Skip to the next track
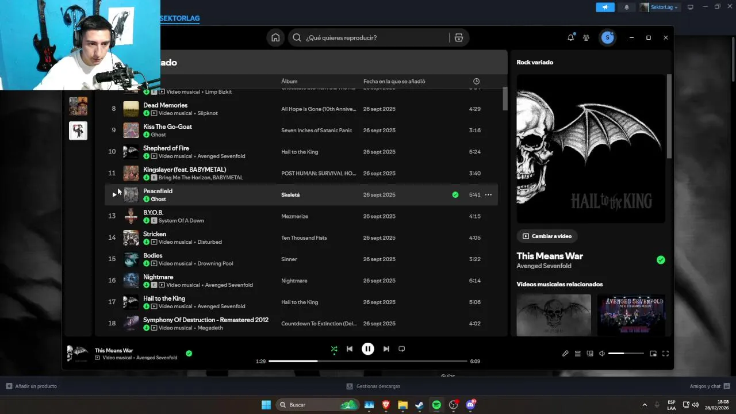Screen dimensions: 736x414 pyautogui.click(x=386, y=349)
